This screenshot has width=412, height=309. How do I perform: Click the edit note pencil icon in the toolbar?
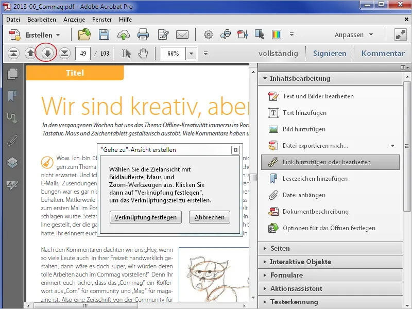coord(163,35)
